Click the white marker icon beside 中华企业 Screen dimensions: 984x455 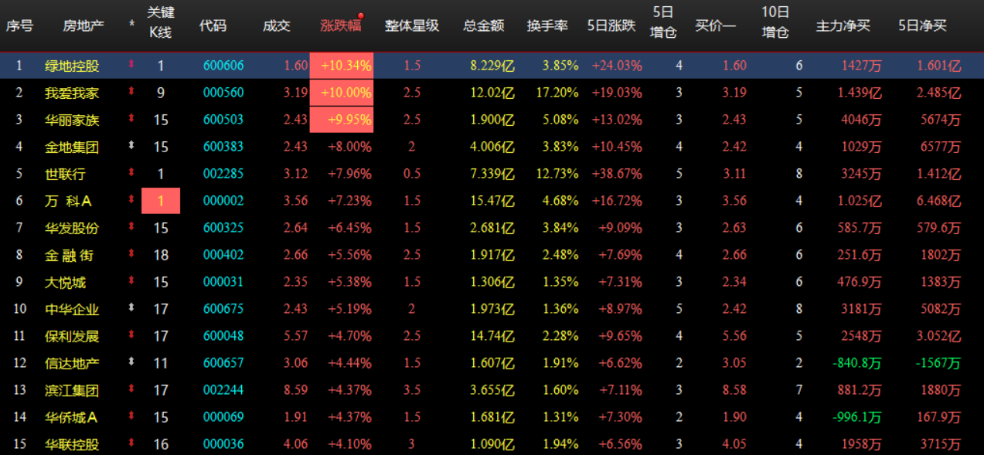pos(131,309)
